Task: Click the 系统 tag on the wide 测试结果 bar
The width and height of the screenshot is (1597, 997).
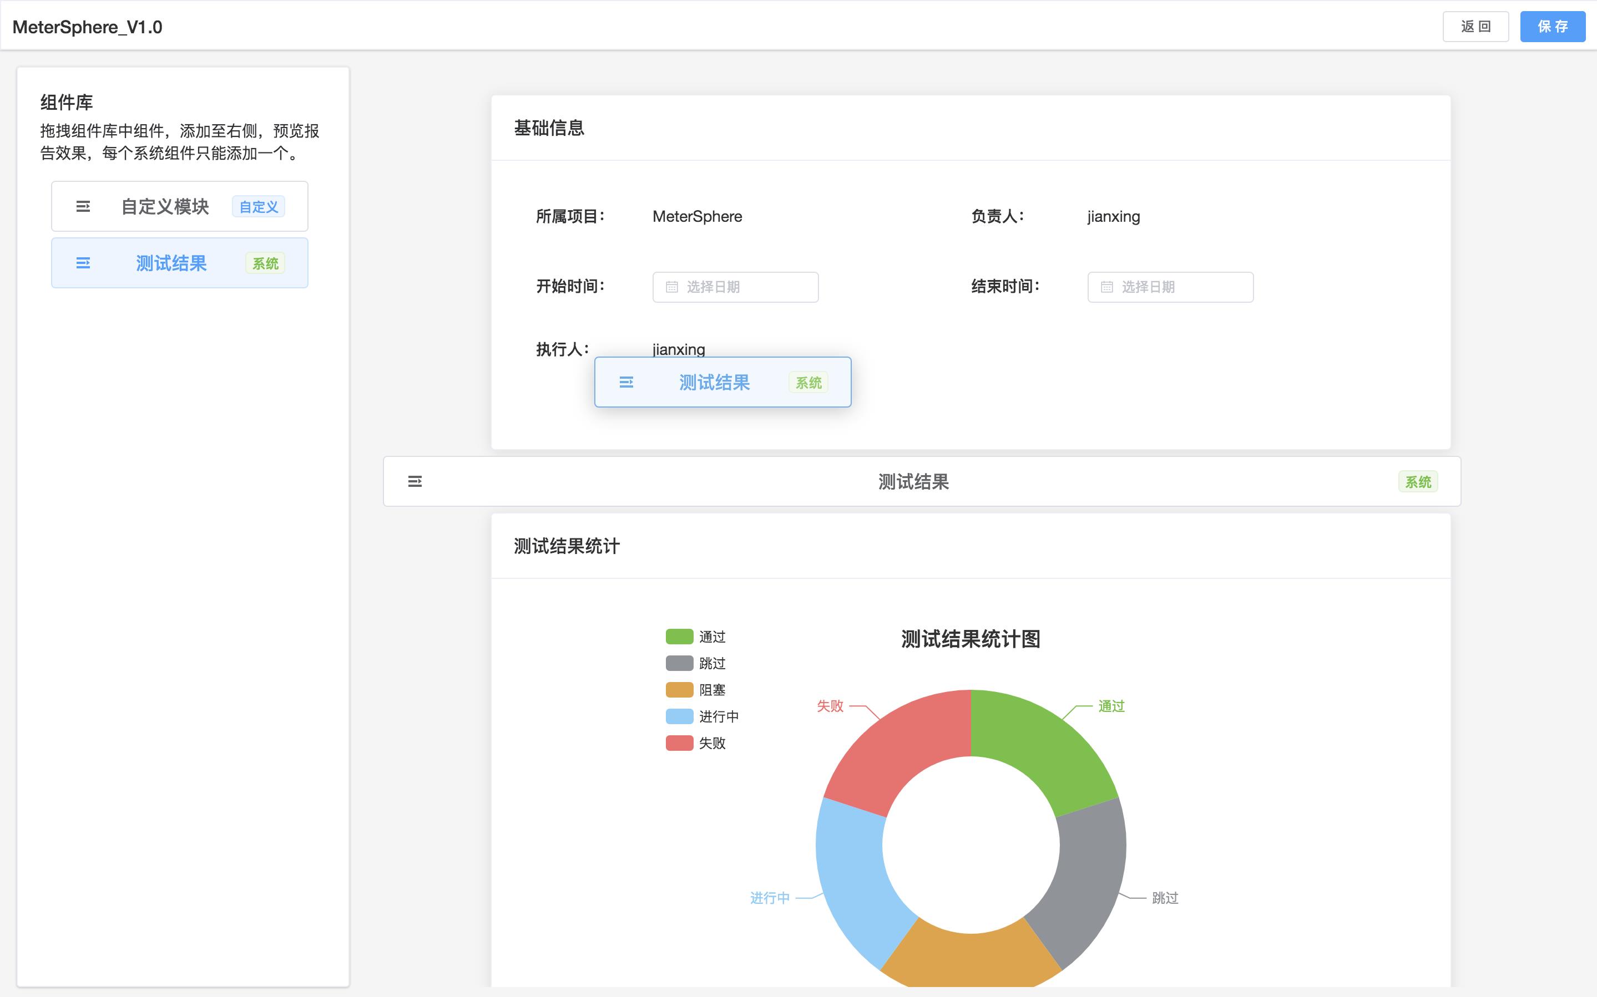Action: click(1418, 481)
